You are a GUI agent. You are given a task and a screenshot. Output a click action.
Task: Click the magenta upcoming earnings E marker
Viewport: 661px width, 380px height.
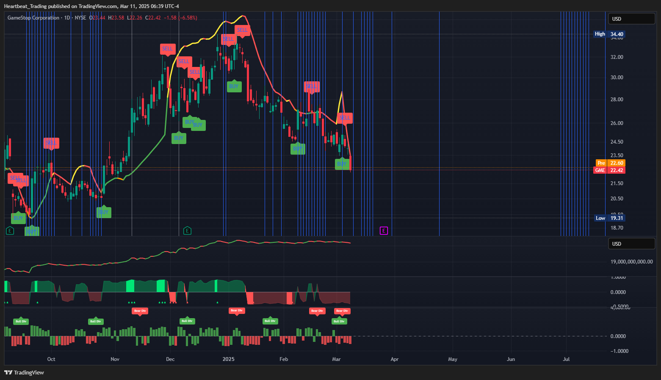(384, 231)
